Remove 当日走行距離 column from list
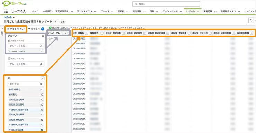 coord(42,130)
